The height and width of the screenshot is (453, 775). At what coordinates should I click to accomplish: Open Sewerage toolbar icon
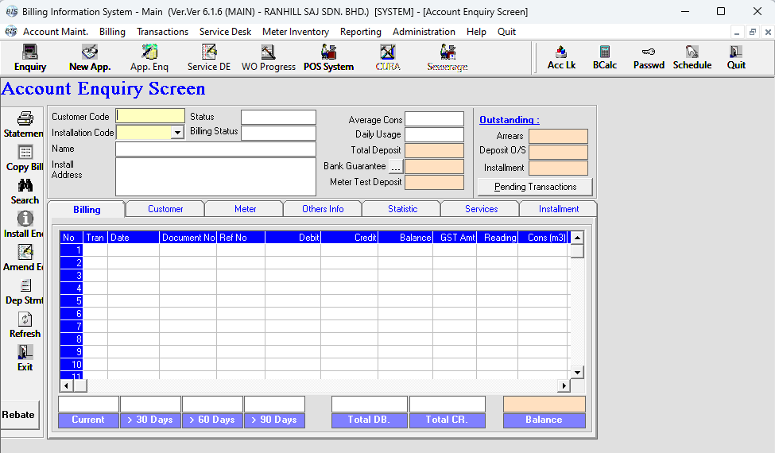click(x=448, y=58)
